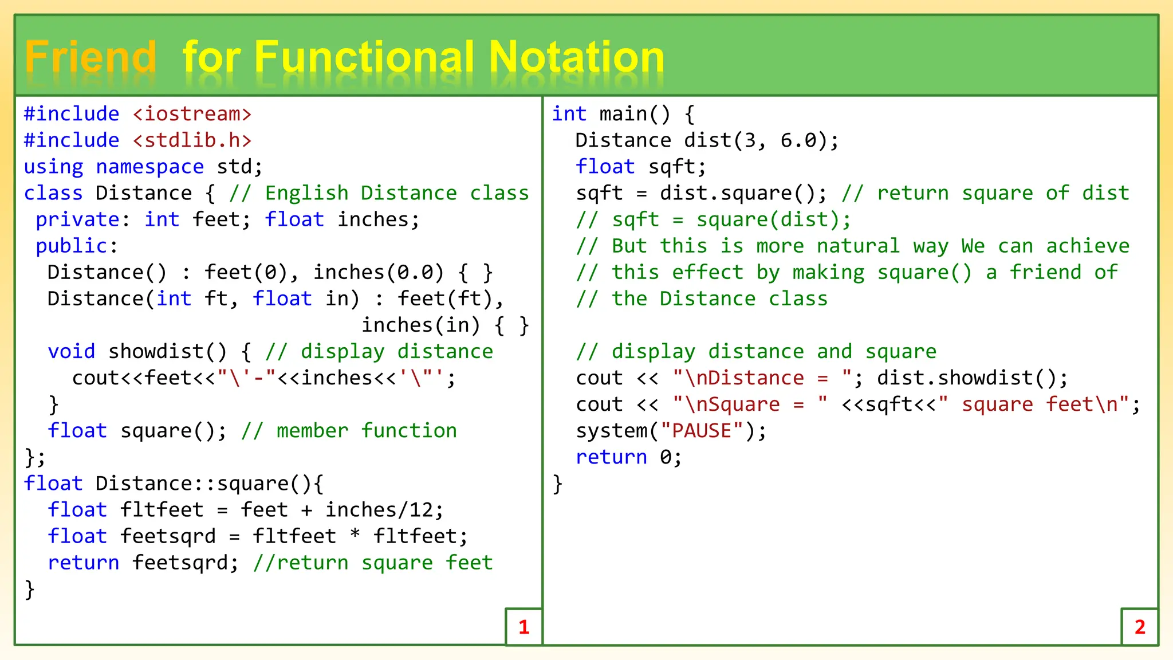The width and height of the screenshot is (1173, 660).
Task: Click comment '// But this is more natural way'
Action: (852, 246)
